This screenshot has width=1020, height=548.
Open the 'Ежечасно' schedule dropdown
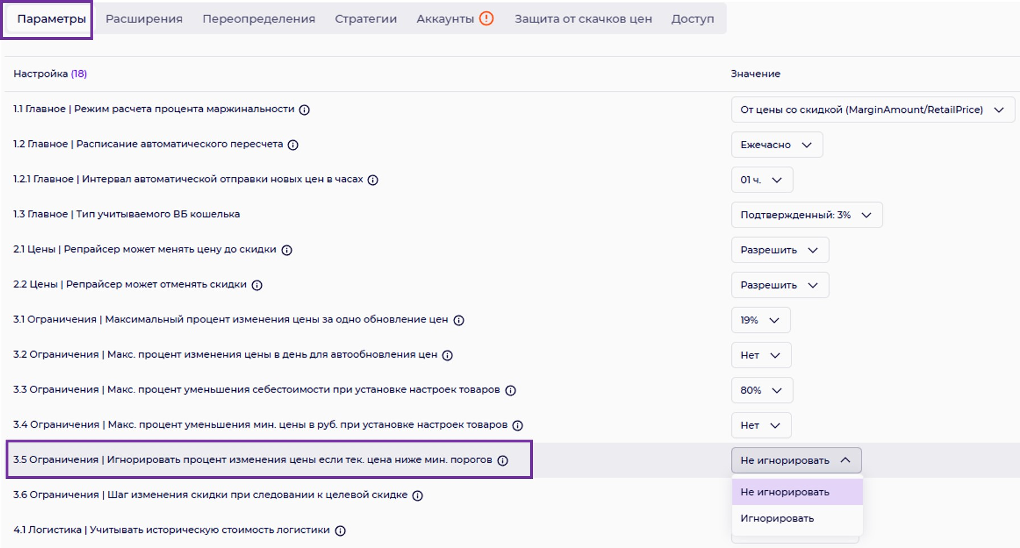pyautogui.click(x=776, y=145)
